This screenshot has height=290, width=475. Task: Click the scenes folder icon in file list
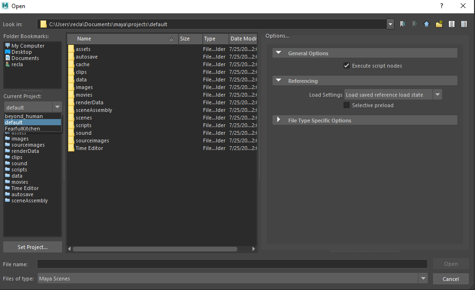(x=71, y=118)
